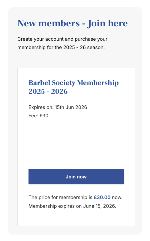Image resolution: width=150 pixels, height=241 pixels.
Task: Click "The price for membership is" text
Action: 60,197
